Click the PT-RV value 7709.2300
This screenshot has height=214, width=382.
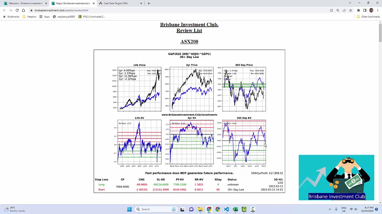tap(180, 185)
